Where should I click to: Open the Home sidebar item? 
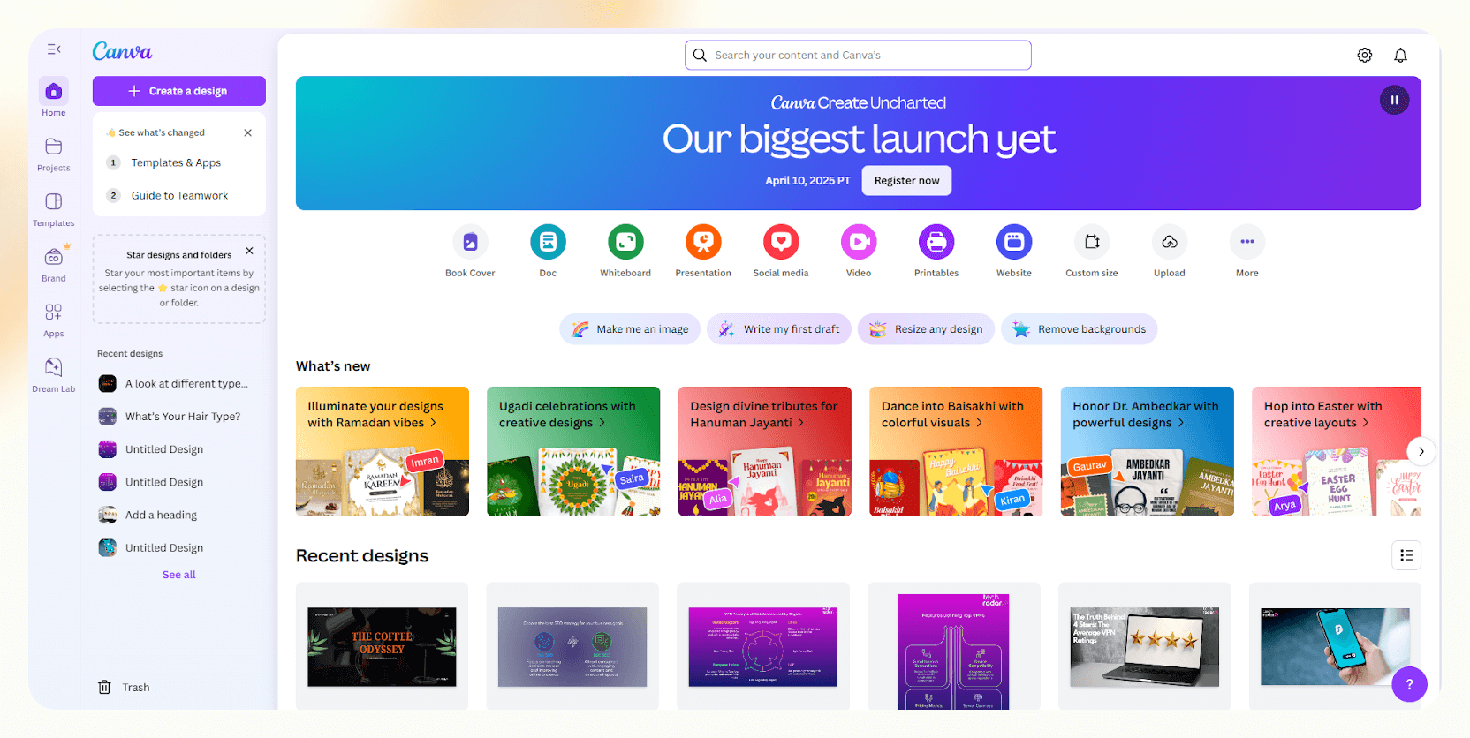click(53, 97)
